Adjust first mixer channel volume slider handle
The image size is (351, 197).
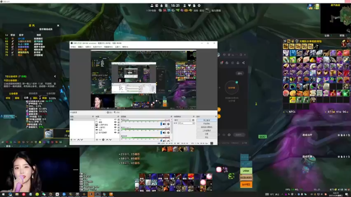(161, 124)
